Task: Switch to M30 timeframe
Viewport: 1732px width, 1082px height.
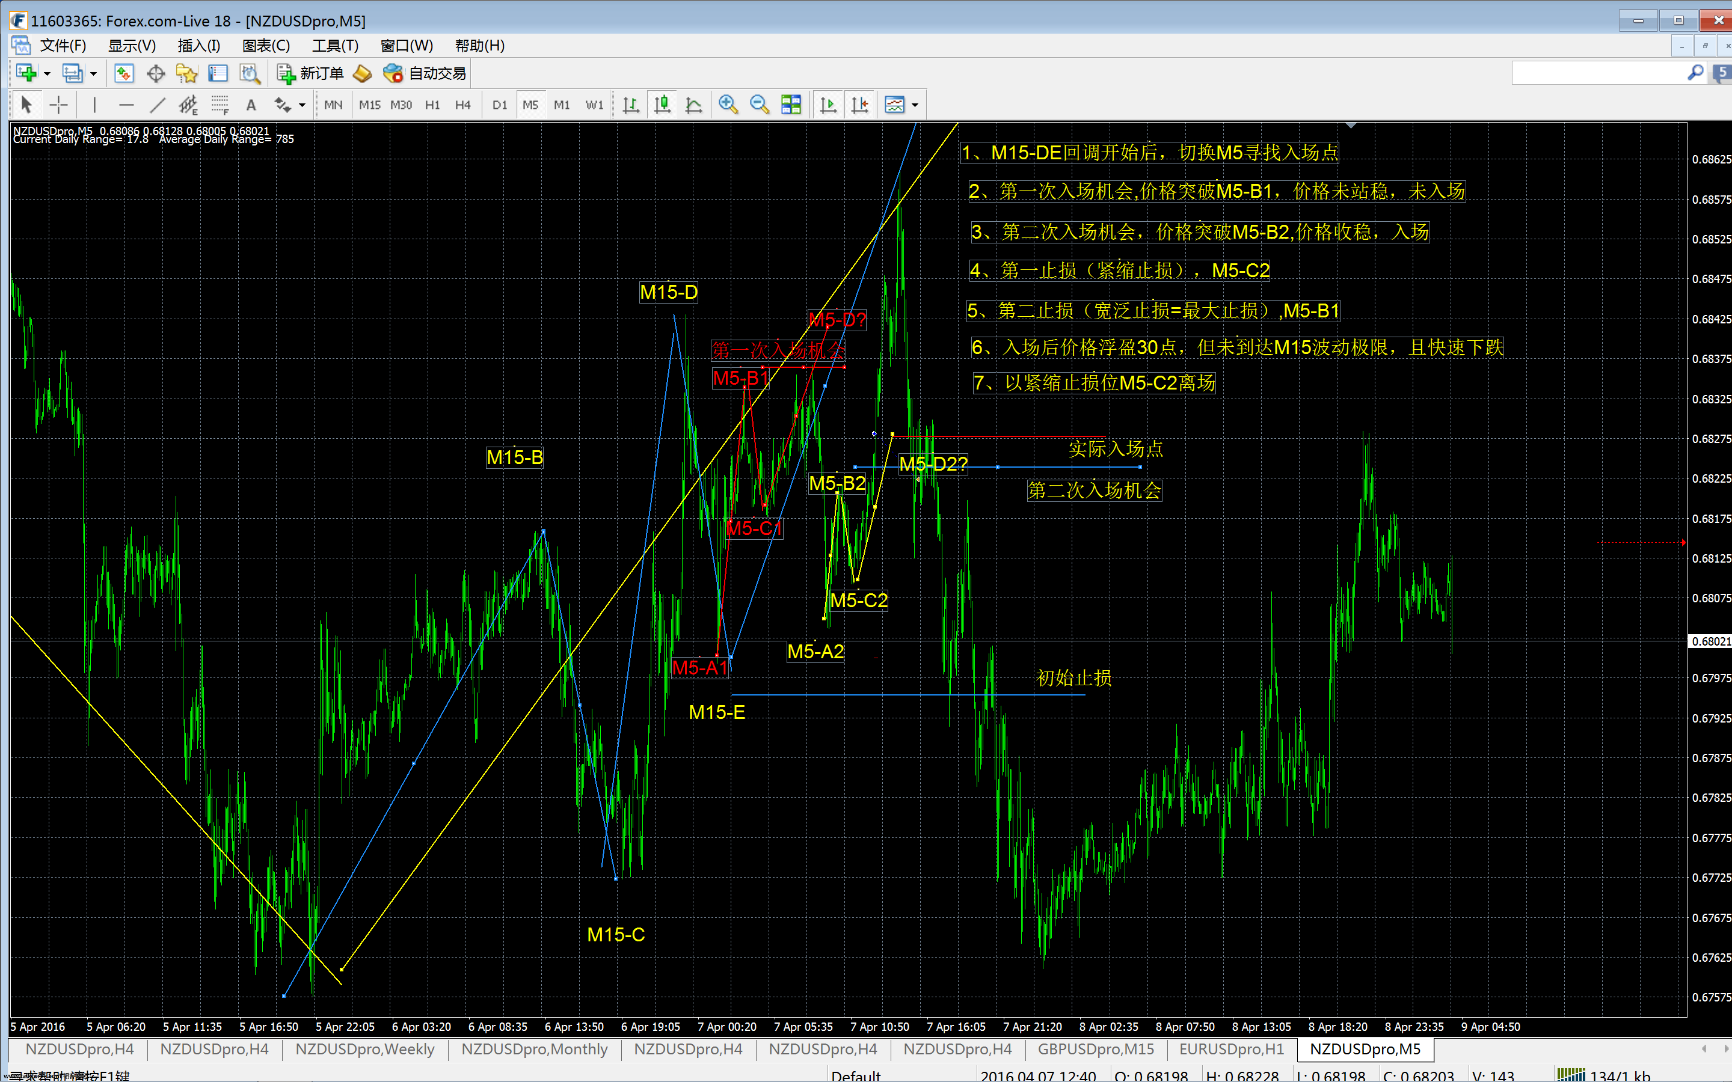Action: pyautogui.click(x=401, y=105)
